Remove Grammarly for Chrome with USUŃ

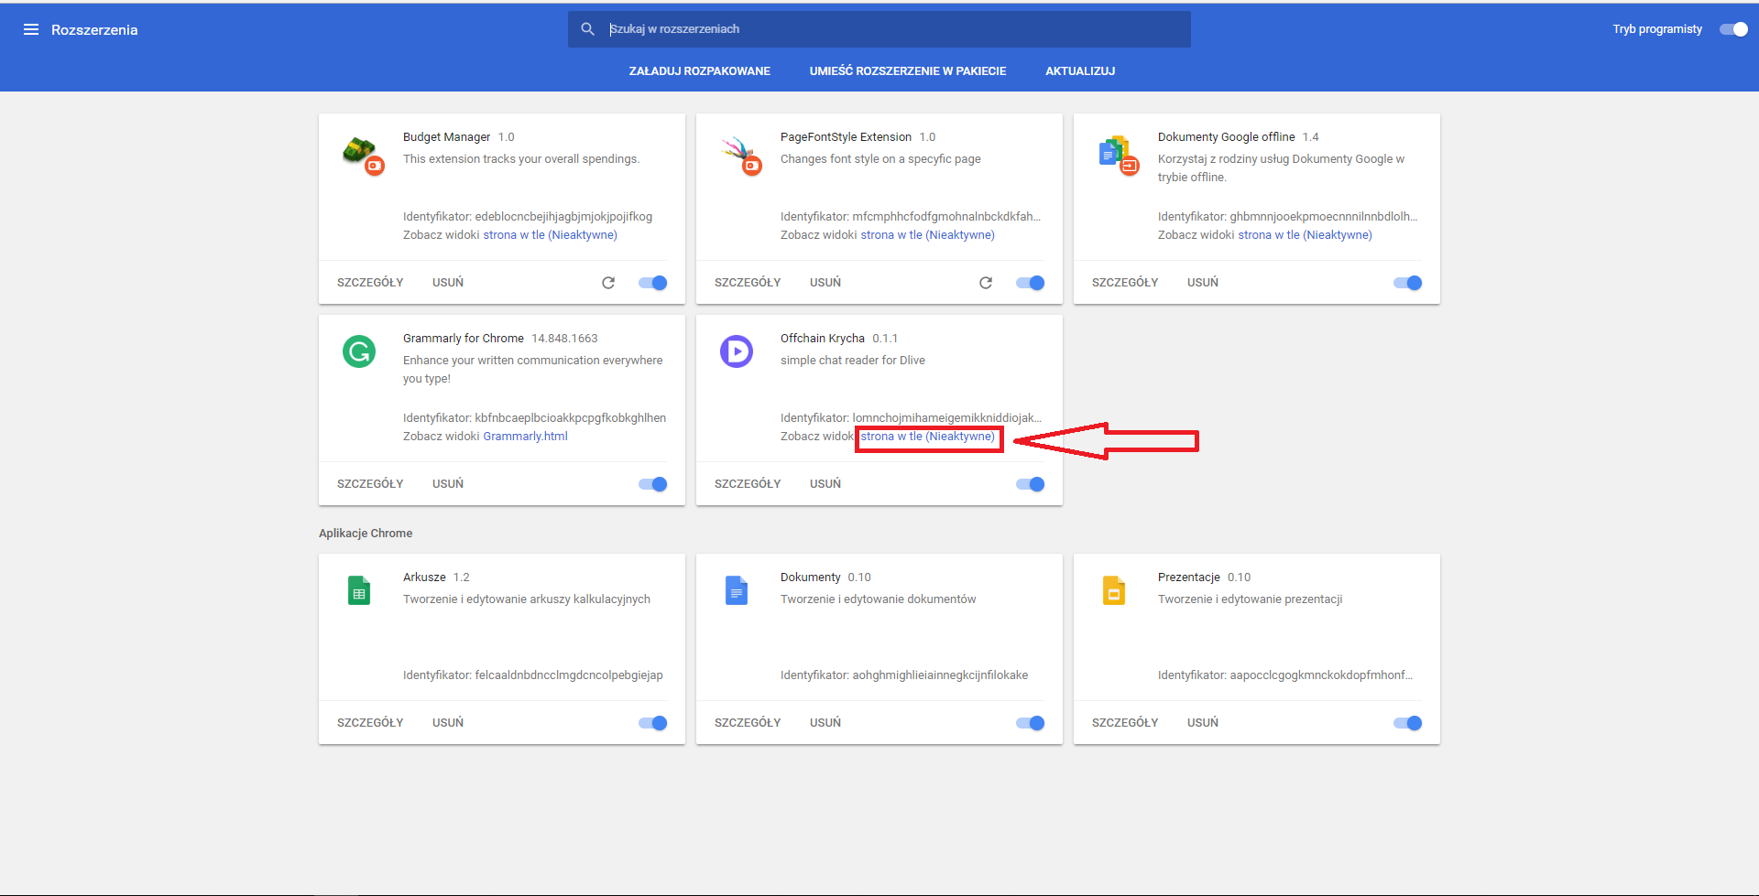(448, 484)
